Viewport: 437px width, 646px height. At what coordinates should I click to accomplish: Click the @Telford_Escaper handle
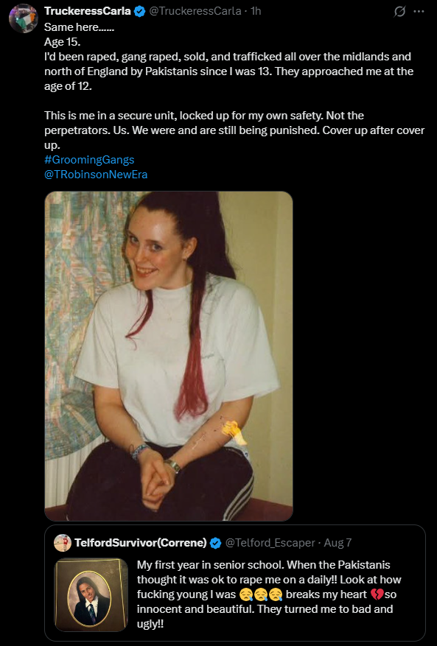click(x=270, y=543)
